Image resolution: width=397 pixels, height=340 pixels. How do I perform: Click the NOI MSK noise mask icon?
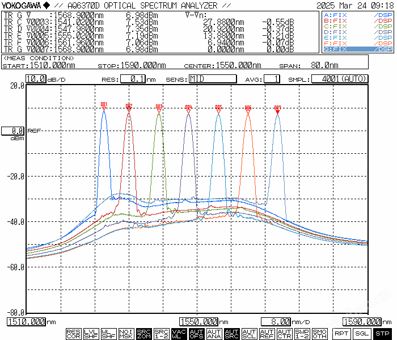(x=126, y=334)
